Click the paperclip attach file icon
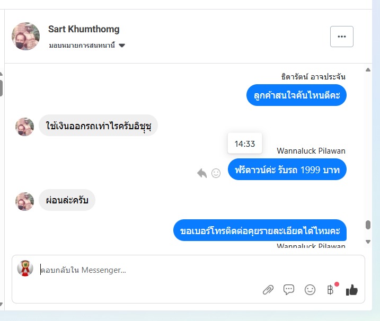The height and width of the screenshot is (321, 380). point(268,290)
